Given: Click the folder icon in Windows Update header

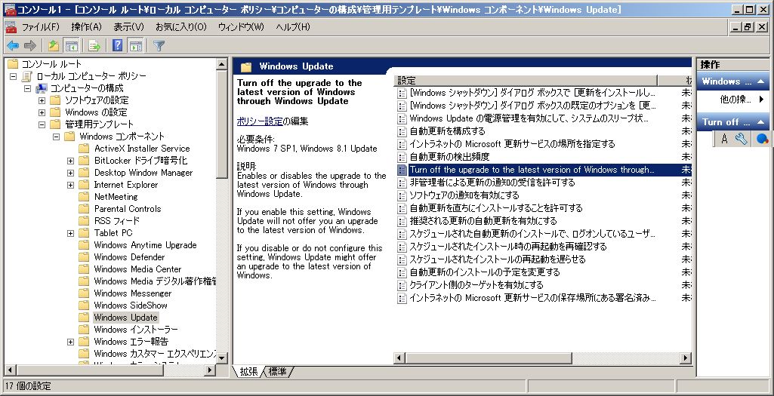Looking at the screenshot, I should (x=246, y=67).
